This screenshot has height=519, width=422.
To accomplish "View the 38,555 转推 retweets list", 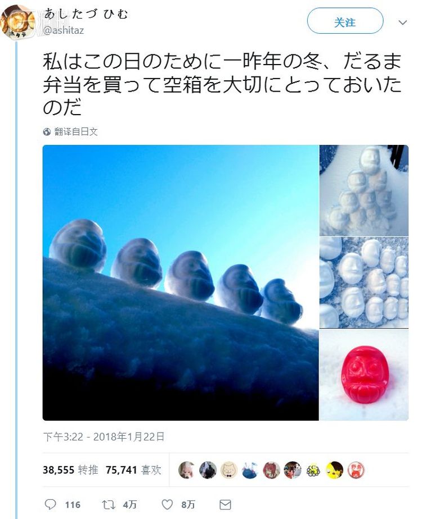I will (70, 470).
